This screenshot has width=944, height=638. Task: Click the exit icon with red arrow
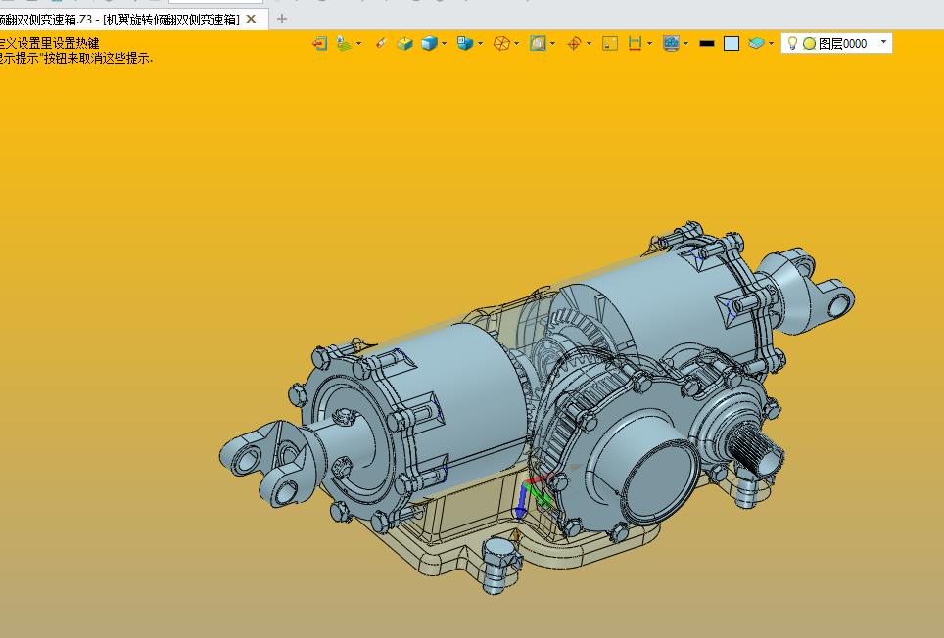coord(319,43)
